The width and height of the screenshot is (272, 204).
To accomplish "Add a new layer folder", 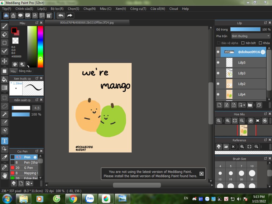I will point(250,105).
